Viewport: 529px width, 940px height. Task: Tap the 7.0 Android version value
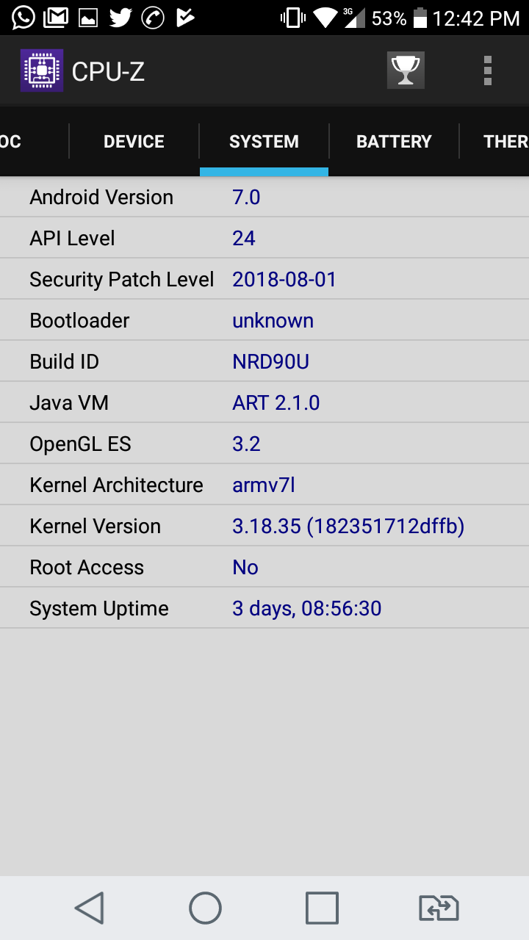pos(246,197)
